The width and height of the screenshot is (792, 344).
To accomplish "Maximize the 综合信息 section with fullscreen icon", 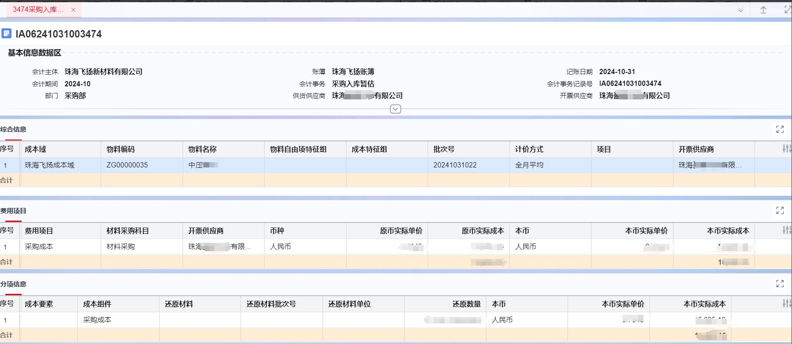I will pyautogui.click(x=780, y=129).
